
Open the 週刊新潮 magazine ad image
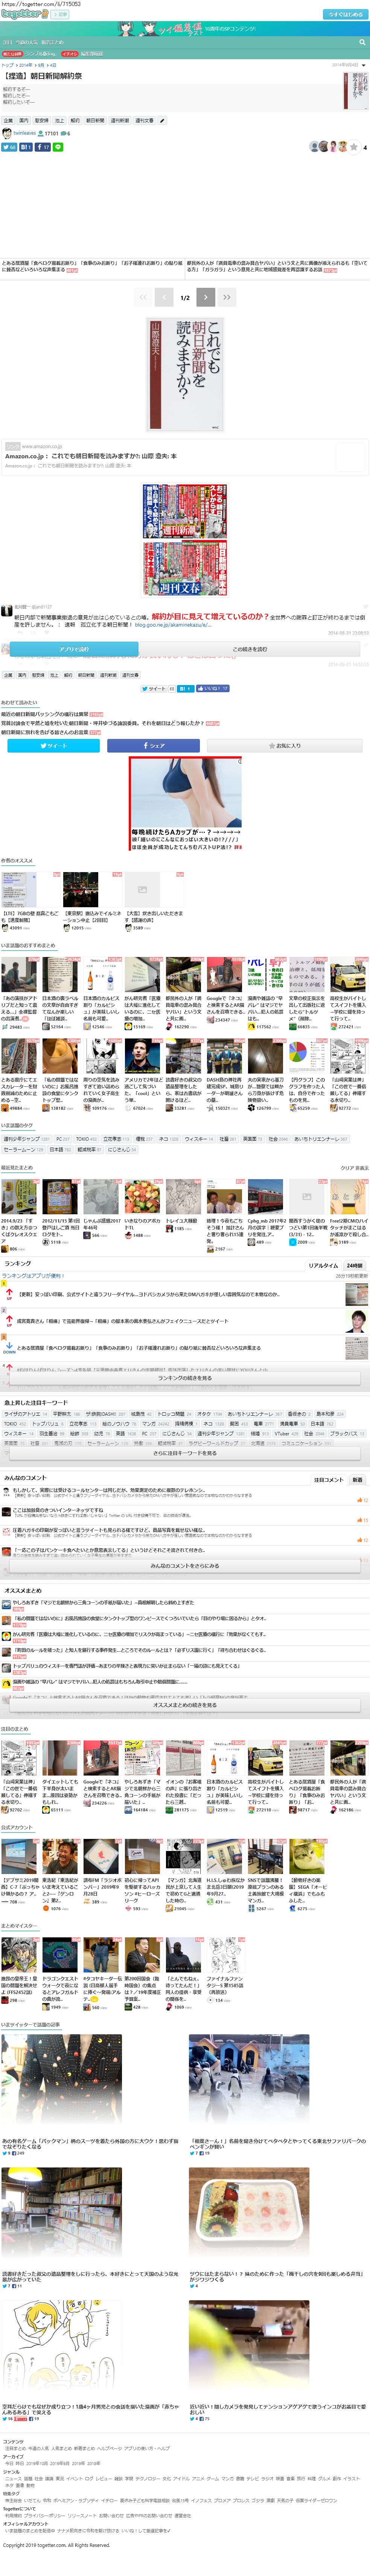[184, 512]
